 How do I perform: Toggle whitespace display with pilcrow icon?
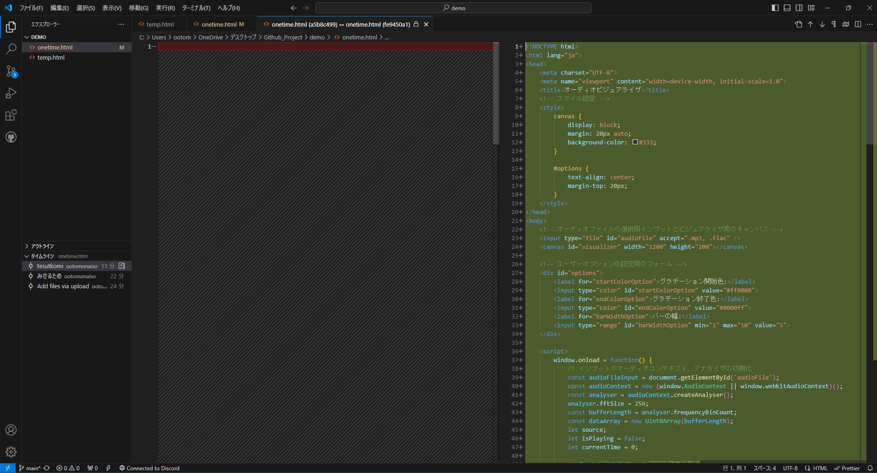[834, 24]
